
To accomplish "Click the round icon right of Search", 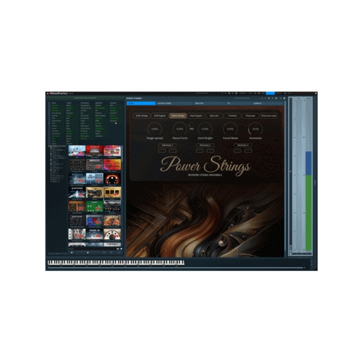I will [122, 249].
